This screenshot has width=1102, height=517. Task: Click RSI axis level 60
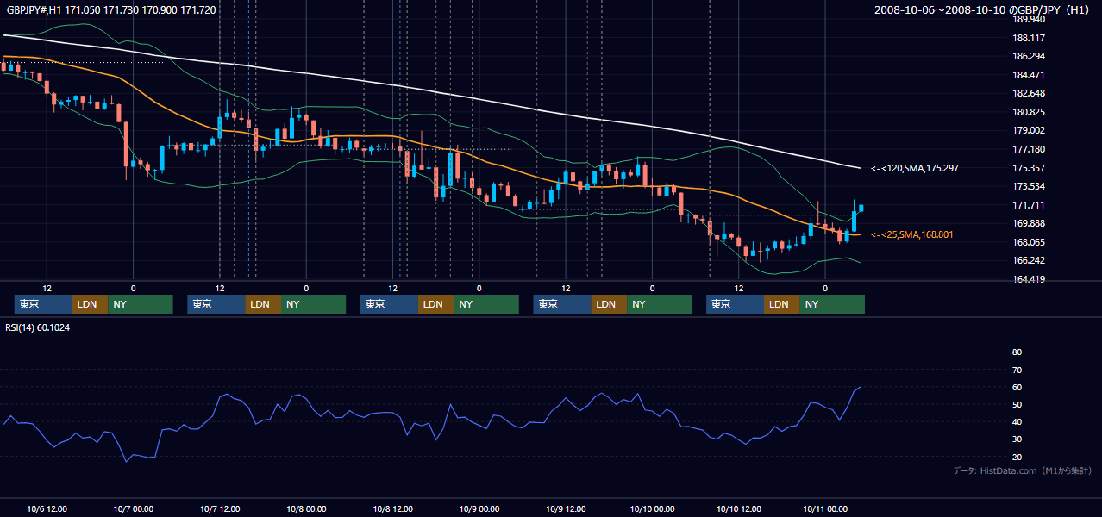point(1017,387)
